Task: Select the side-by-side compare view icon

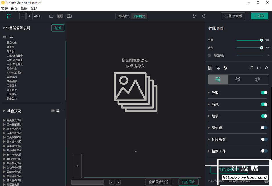Action: pyautogui.click(x=60, y=16)
